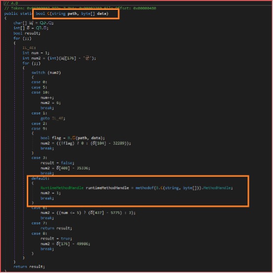Click the final return result line

[x=29, y=267]
